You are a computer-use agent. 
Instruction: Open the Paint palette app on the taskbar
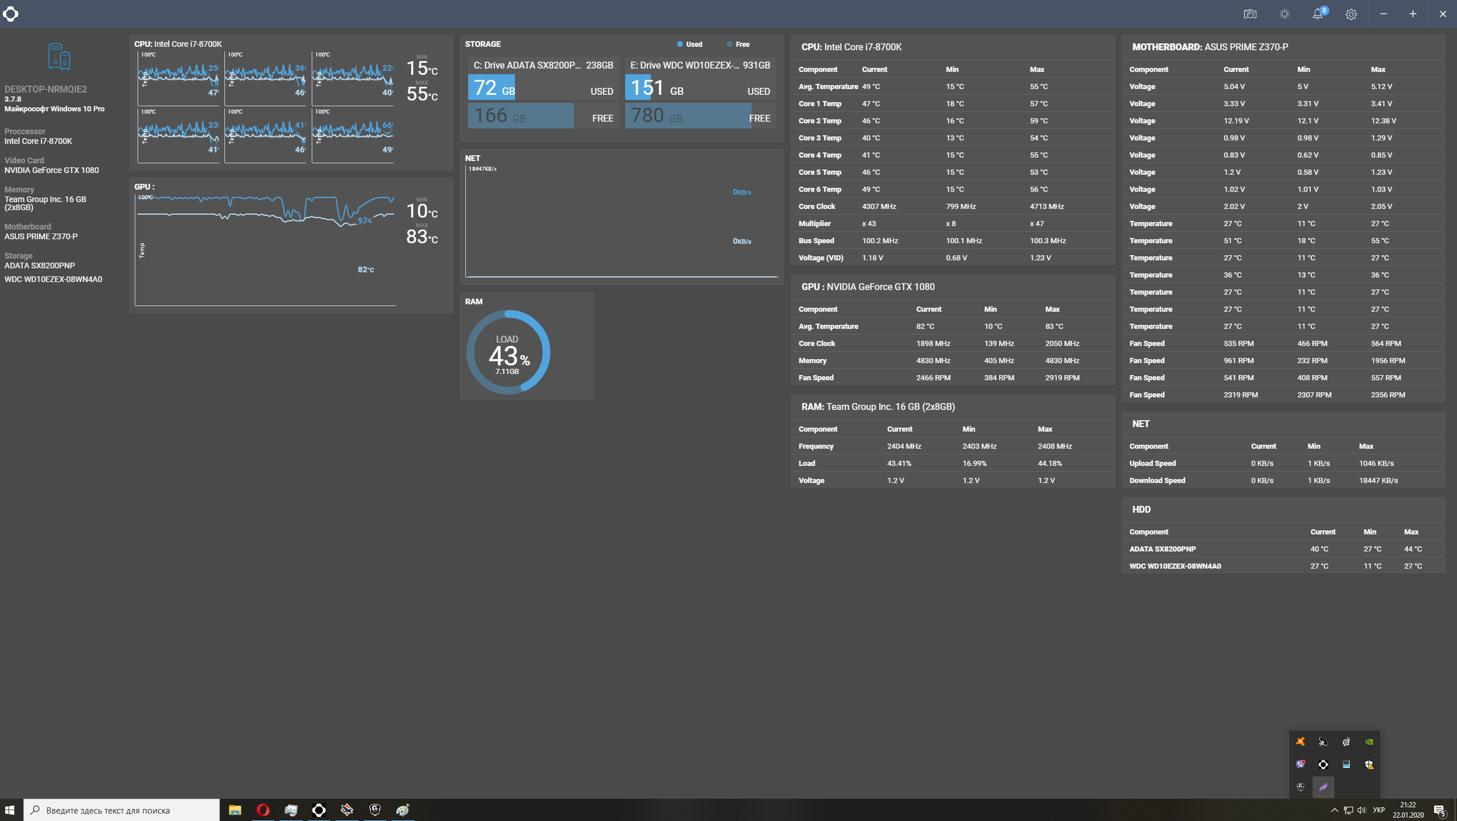403,810
